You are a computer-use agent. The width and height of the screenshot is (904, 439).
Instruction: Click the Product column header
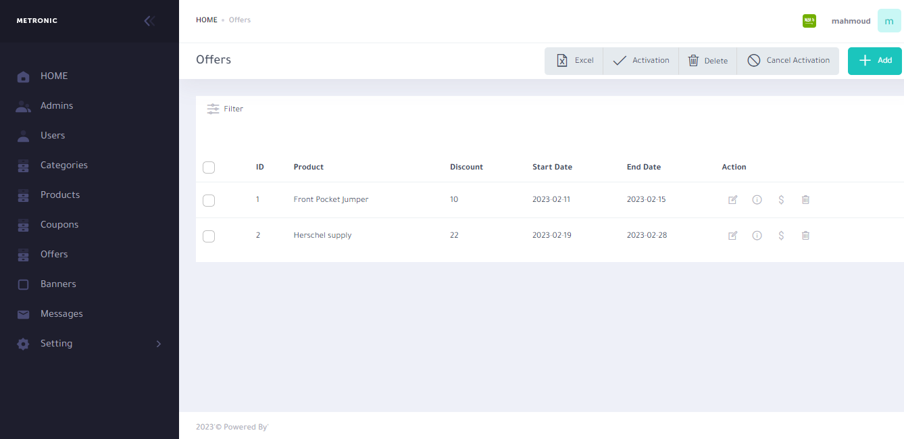point(309,167)
